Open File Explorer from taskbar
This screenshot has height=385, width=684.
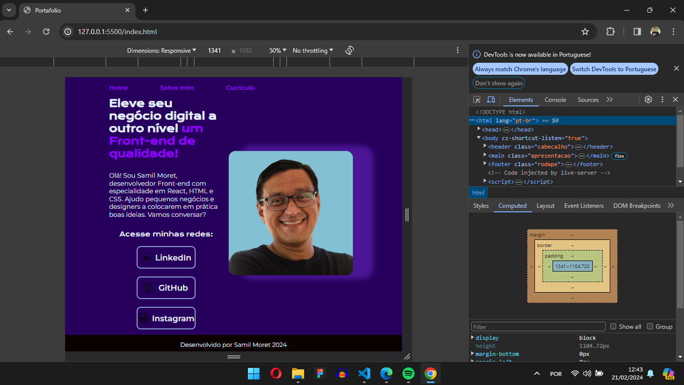pos(298,373)
